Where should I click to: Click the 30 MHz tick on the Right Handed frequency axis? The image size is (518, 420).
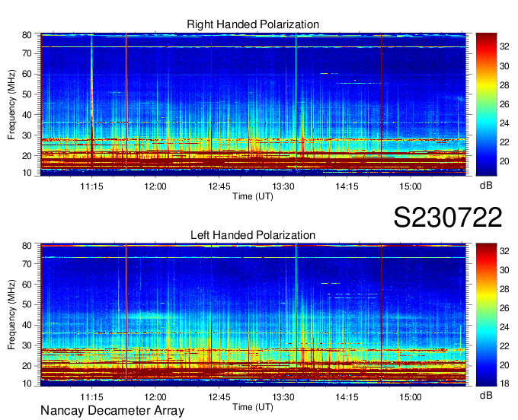tap(27, 135)
